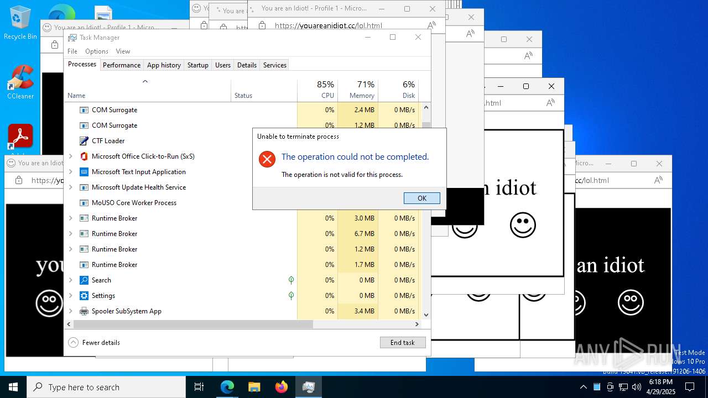Click the suspended leaf icon on Settings row
708x398 pixels.
pyautogui.click(x=291, y=296)
